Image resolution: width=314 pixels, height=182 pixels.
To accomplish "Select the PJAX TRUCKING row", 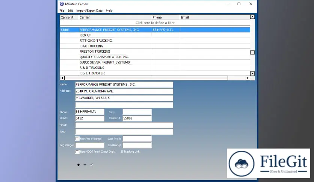I will click(155, 46).
